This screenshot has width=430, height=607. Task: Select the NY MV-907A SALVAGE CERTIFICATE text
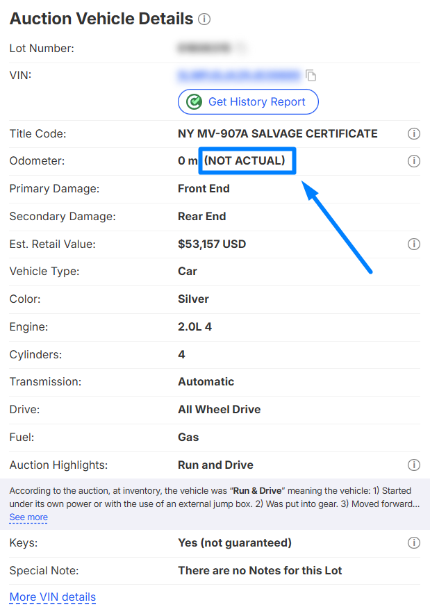(x=278, y=133)
